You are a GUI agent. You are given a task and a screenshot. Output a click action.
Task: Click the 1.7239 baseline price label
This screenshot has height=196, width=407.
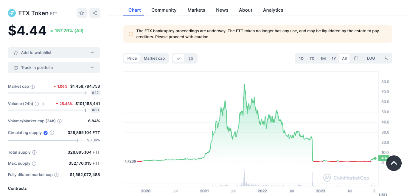click(x=131, y=161)
